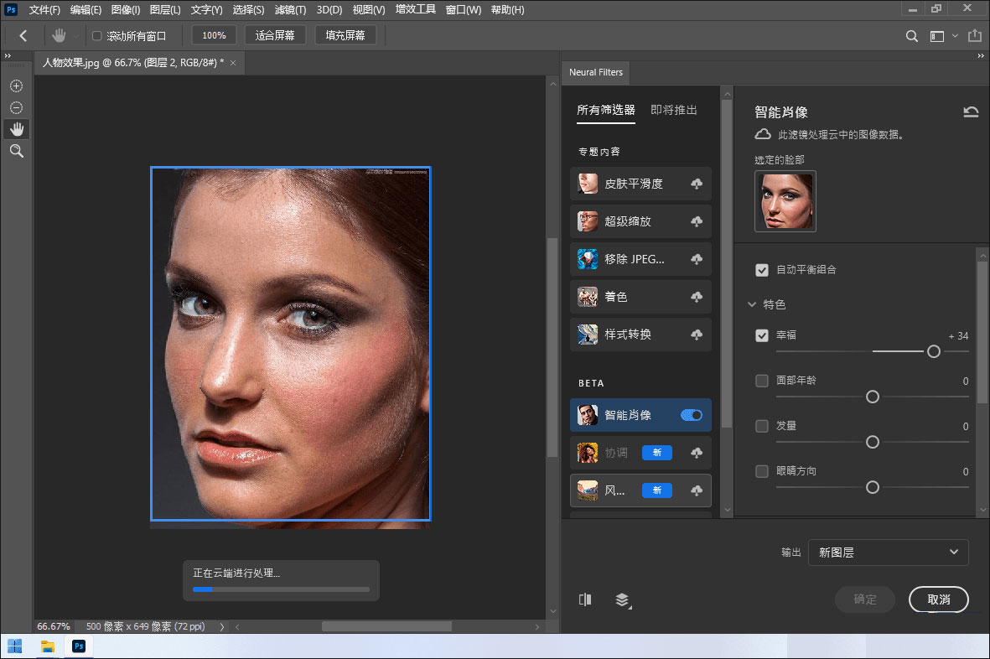
Task: Select the magnifier zoom tool
Action: pos(16,151)
